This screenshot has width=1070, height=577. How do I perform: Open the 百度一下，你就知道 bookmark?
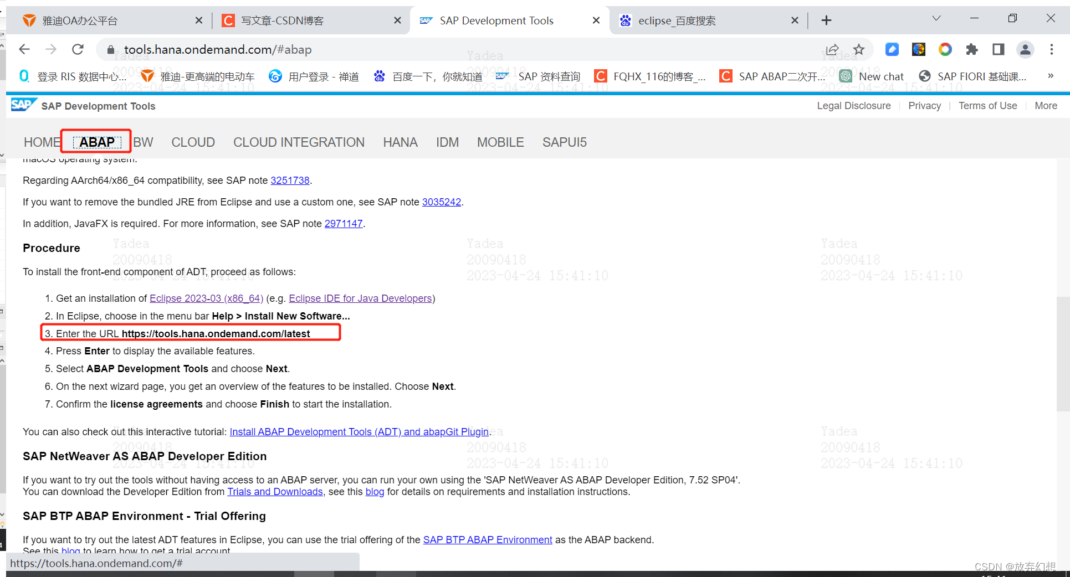[428, 76]
